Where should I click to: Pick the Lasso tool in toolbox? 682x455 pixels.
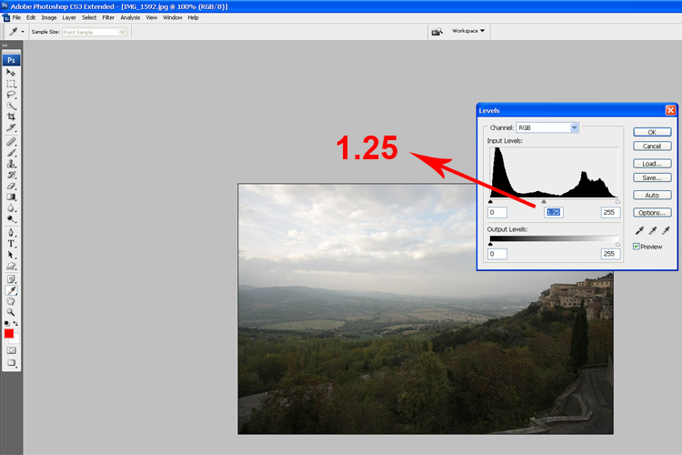tap(11, 94)
